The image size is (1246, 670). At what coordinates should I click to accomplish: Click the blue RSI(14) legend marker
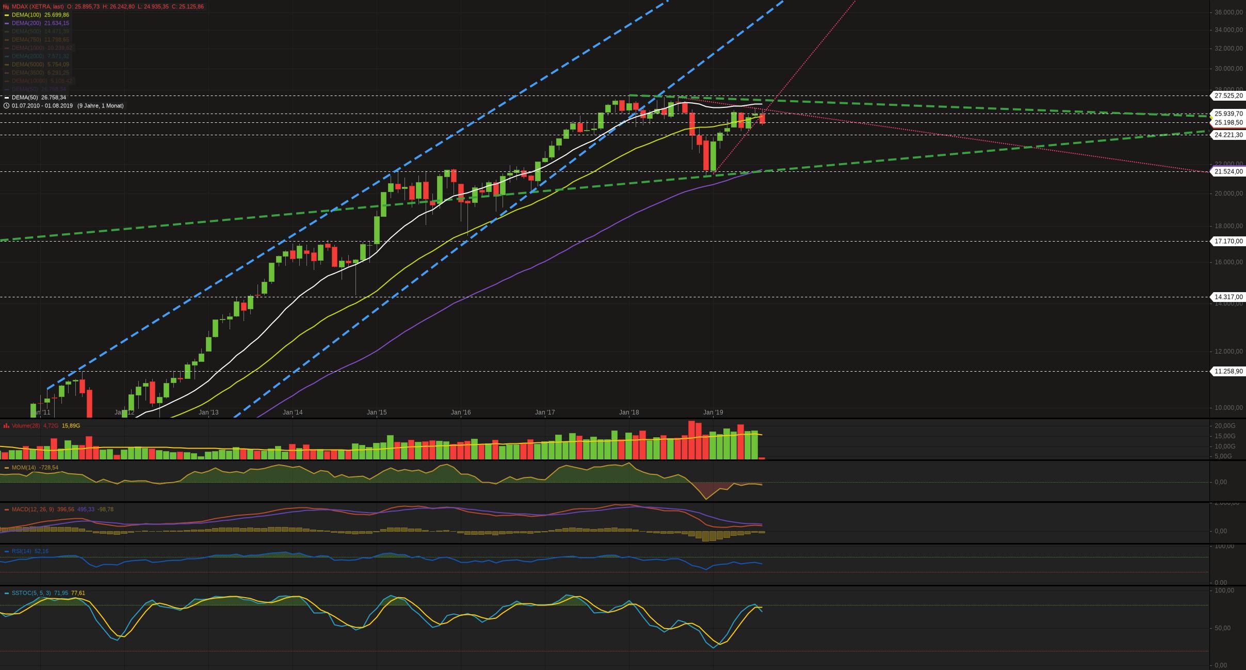coord(6,551)
